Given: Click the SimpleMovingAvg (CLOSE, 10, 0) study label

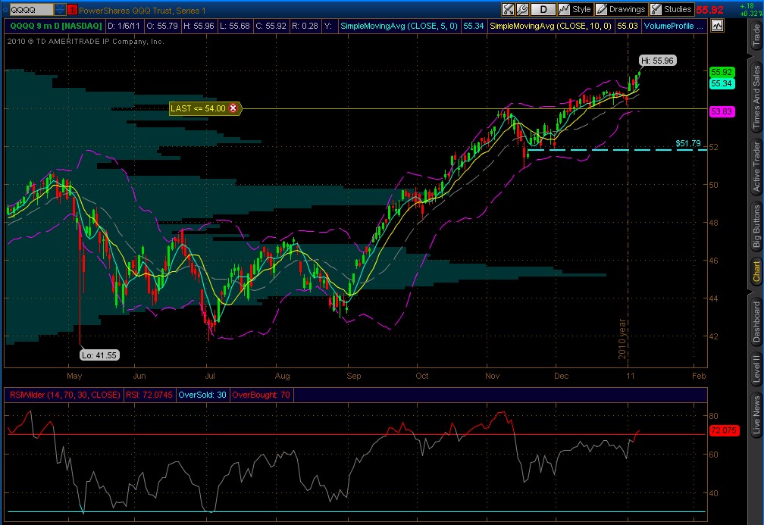Looking at the screenshot, I should (550, 26).
